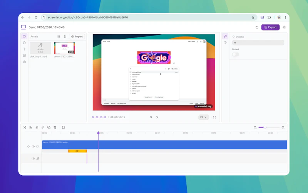Click the project title Demo 01/06/2026
Viewport: 308px width, 193px height.
pos(47,27)
